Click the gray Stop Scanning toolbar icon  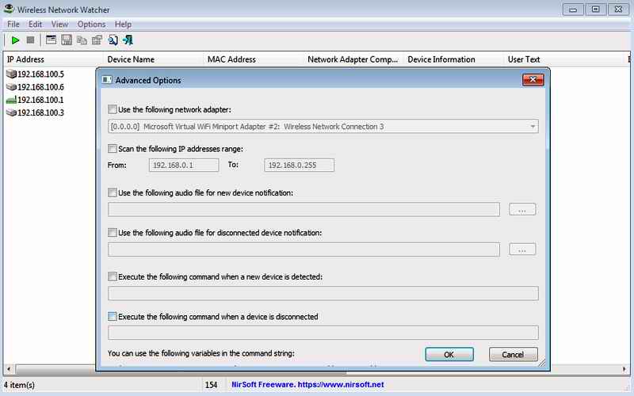30,40
